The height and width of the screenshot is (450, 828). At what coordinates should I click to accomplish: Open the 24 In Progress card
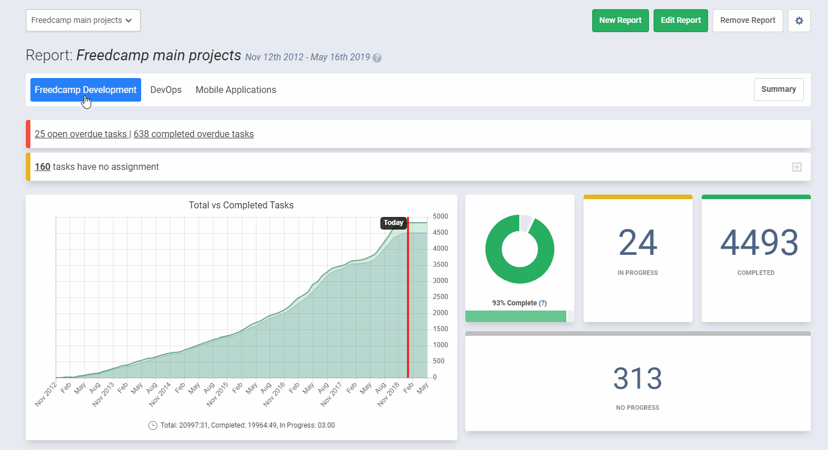[x=638, y=258]
